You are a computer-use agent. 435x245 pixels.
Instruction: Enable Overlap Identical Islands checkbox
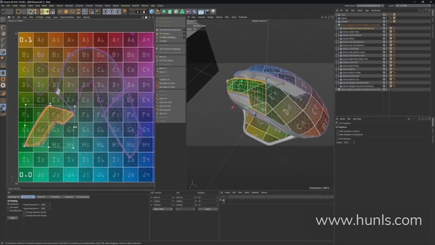tap(24, 212)
